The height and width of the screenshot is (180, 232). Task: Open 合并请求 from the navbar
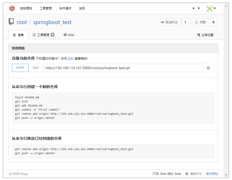coord(65,8)
